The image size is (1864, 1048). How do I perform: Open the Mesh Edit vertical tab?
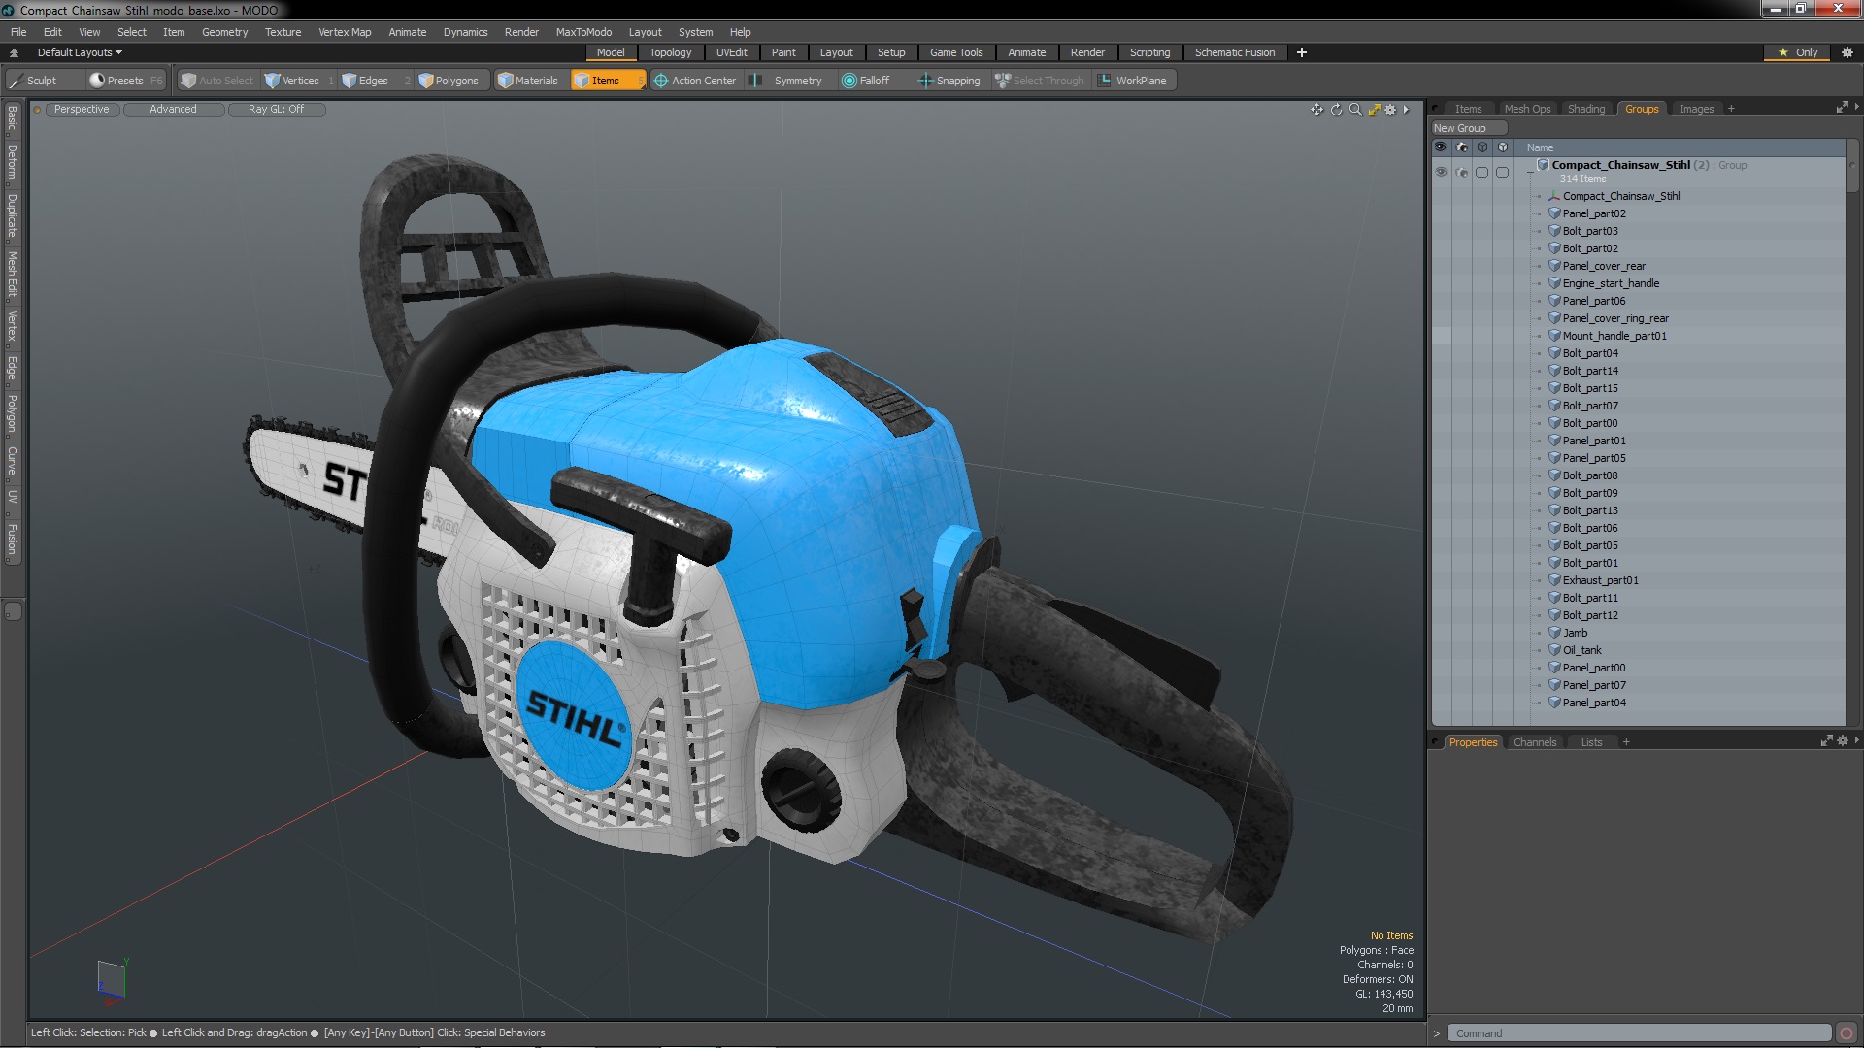(12, 275)
